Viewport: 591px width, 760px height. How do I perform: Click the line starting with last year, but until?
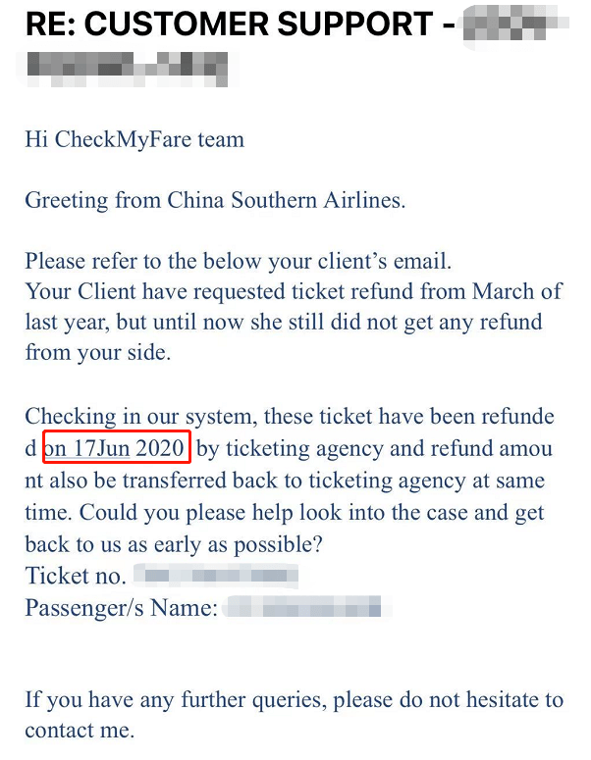coord(284,323)
